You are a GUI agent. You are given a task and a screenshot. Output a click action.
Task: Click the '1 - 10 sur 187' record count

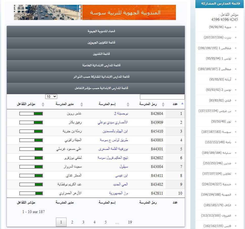34,212
